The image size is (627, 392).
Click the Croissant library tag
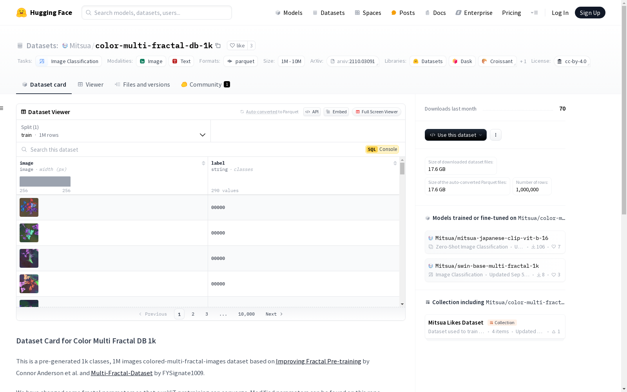coord(497,61)
